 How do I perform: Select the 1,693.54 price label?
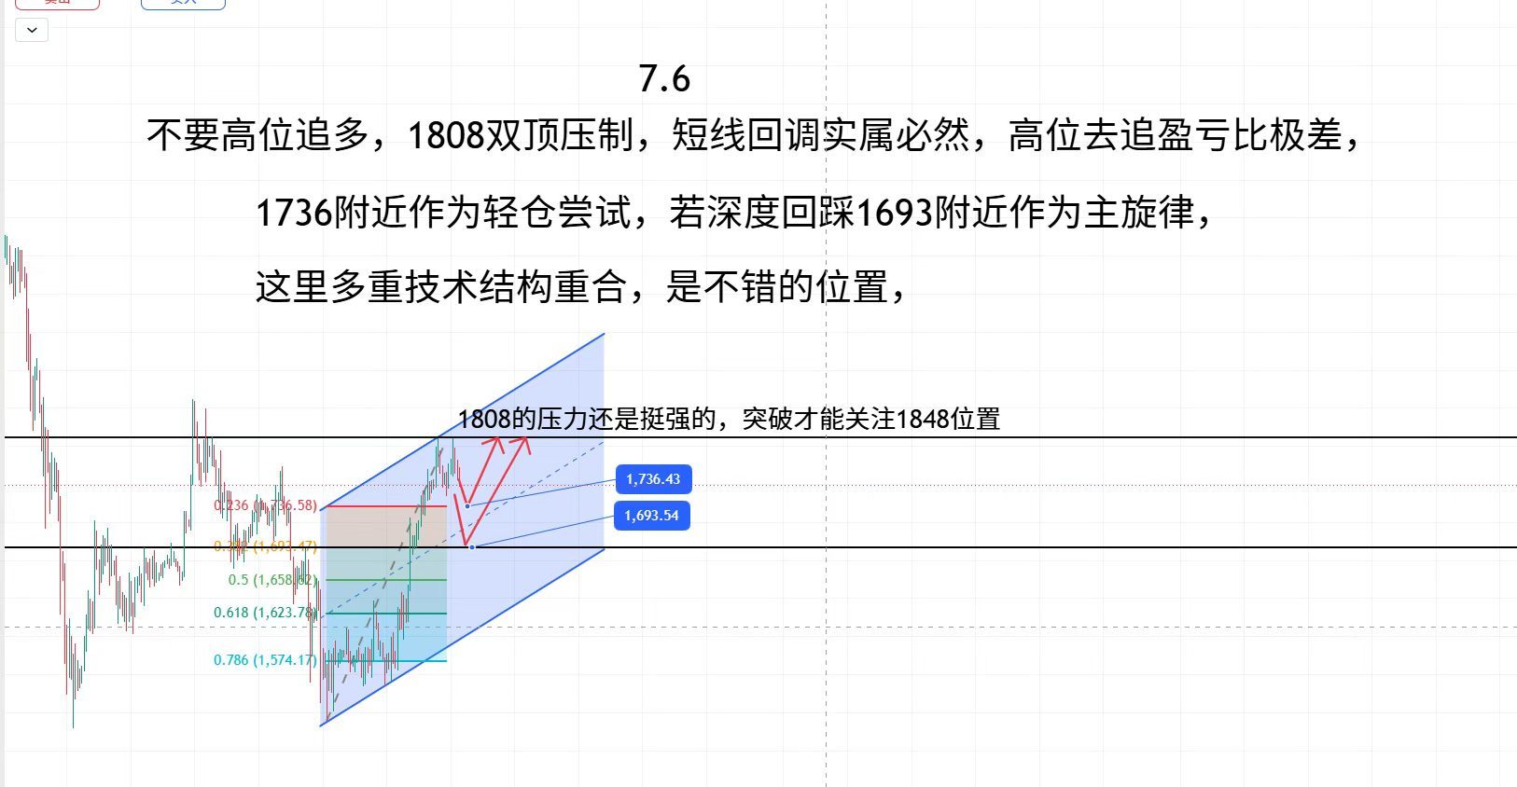[x=652, y=516]
